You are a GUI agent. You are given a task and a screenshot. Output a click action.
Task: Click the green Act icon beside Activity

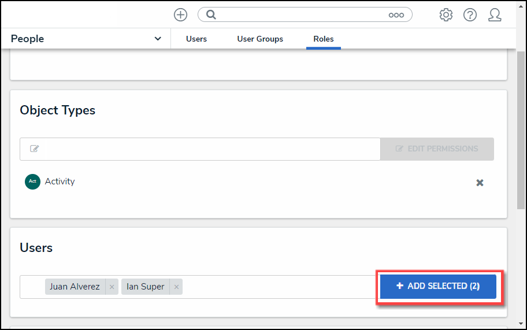coord(32,181)
